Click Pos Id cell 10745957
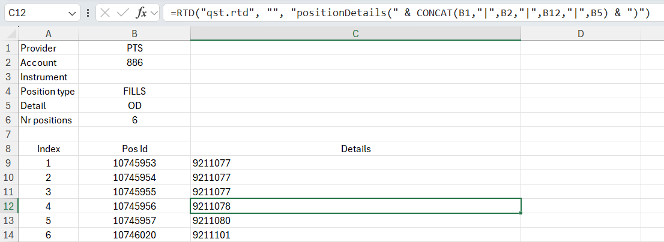Screen dimensions: 664x242 click(134, 220)
